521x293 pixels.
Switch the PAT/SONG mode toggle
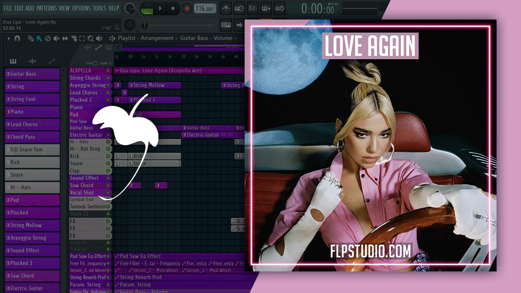point(147,9)
